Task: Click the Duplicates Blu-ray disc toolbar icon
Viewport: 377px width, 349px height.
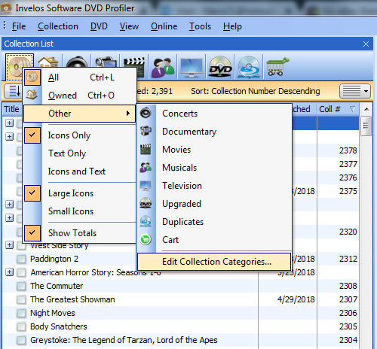Action: click(249, 67)
